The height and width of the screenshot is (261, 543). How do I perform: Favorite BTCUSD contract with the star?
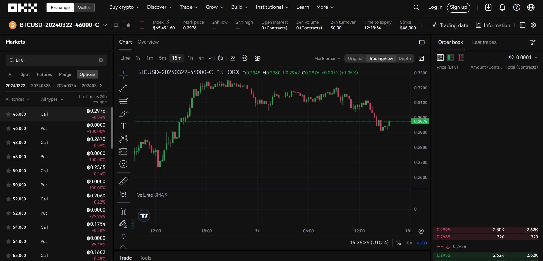(128, 25)
